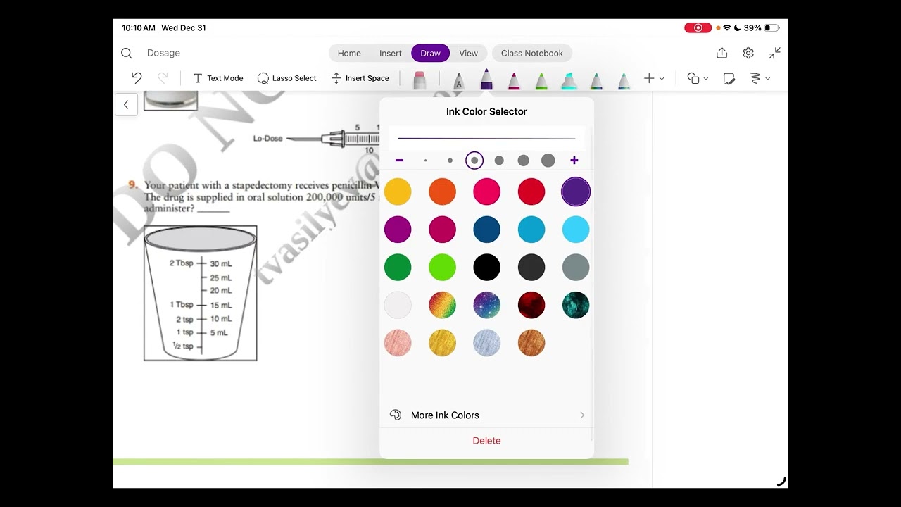Pick the light green ink color
This screenshot has height=507, width=901.
tap(442, 268)
